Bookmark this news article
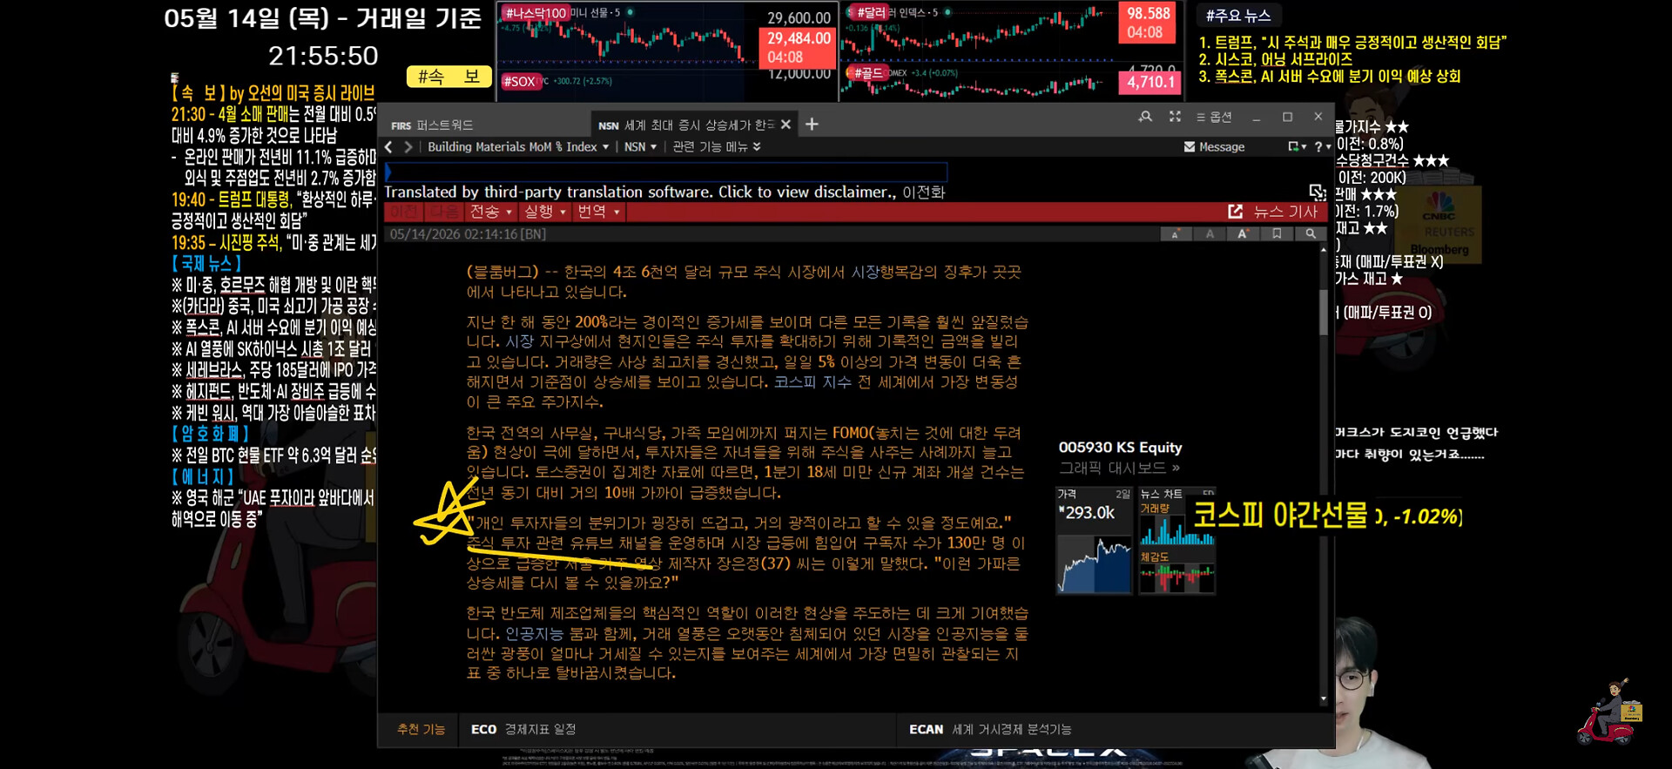This screenshot has height=769, width=1672. coord(1277,234)
